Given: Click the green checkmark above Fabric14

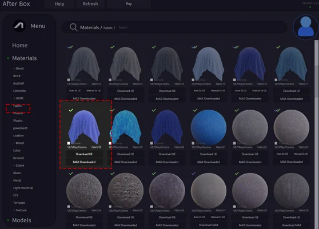Looking at the screenshot, I should 154,47.
